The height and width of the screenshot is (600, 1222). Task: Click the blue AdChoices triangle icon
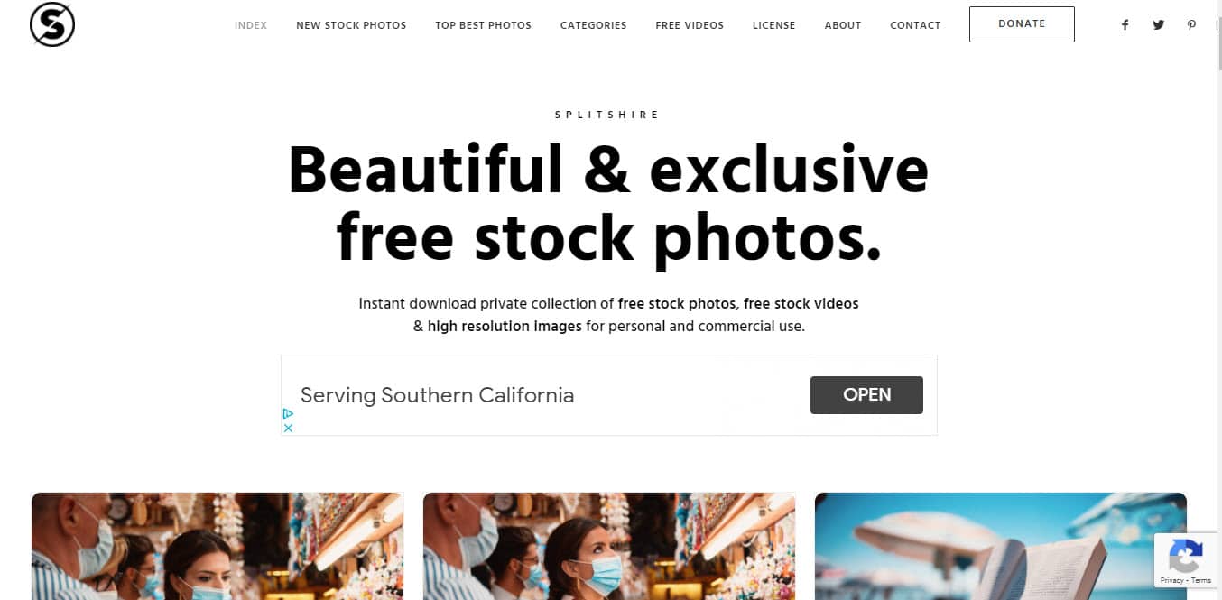tap(288, 413)
